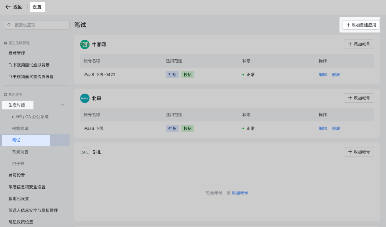Click the search magnifier icon
The height and width of the screenshot is (227, 386).
[x=9, y=25]
